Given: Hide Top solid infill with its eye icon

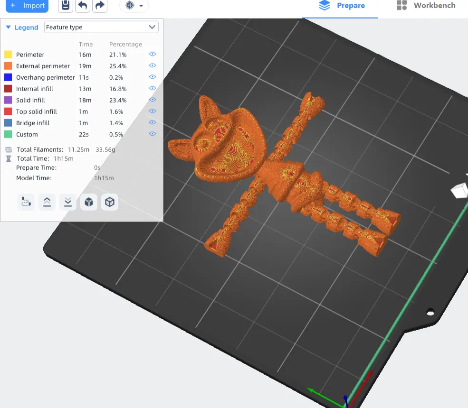Looking at the screenshot, I should tap(152, 111).
